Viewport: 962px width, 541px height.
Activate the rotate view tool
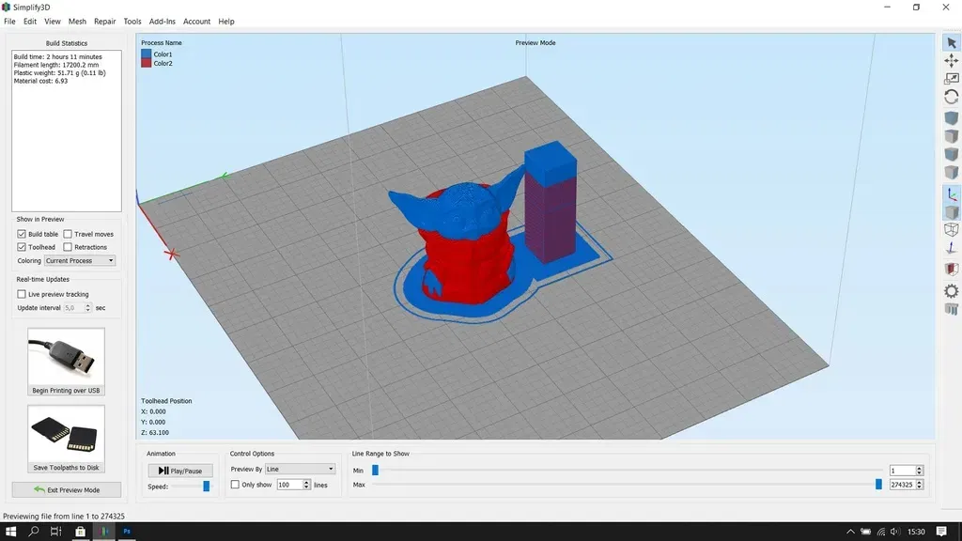coord(951,97)
